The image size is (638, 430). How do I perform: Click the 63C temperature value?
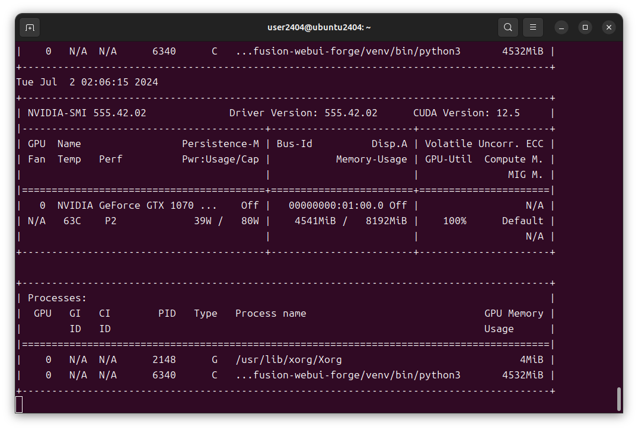pos(72,221)
